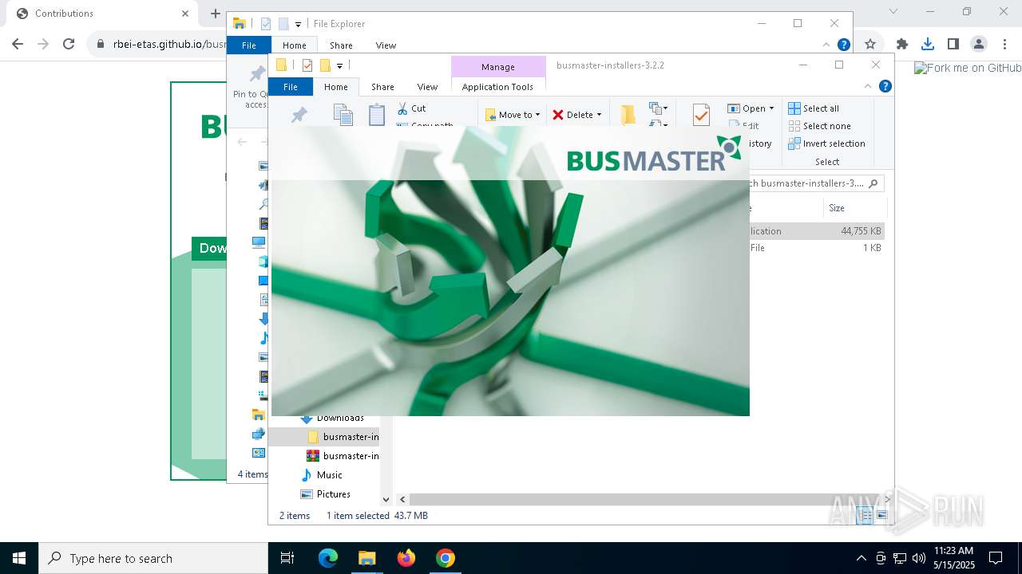The width and height of the screenshot is (1022, 574).
Task: Switch to Large icons view in status bar
Action: pyautogui.click(x=881, y=516)
